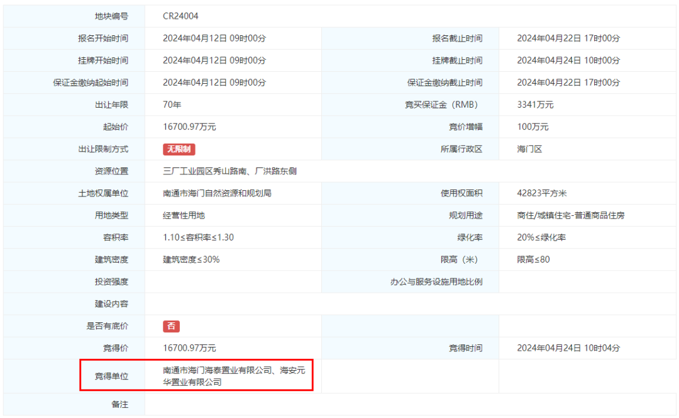The height and width of the screenshot is (418, 679).
Task: Select the 规划用途 value 商住/城镇住宅-普通商品住房
Action: pyautogui.click(x=570, y=215)
